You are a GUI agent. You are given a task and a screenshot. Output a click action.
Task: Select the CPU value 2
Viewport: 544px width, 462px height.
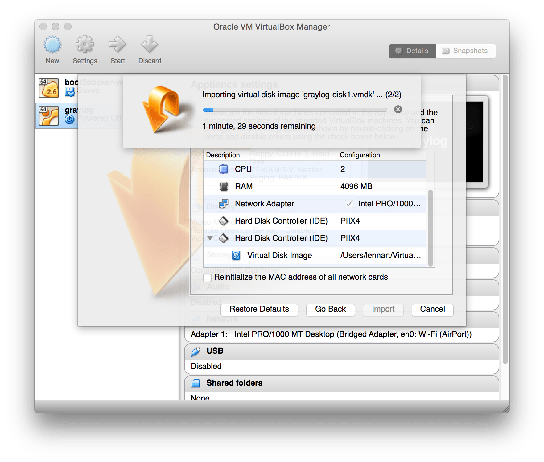[x=343, y=169]
